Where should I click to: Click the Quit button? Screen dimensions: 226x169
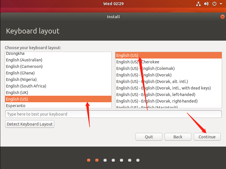coord(149,137)
